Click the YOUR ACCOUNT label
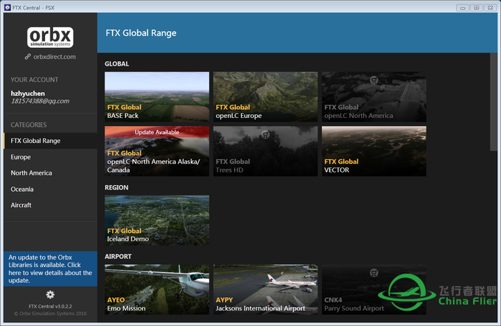The image size is (501, 326). pyautogui.click(x=35, y=80)
